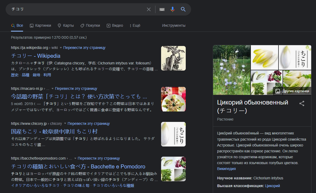
Task: Expand dropdown arrow beside www.chicory.jp URL
Action: (x=65, y=124)
